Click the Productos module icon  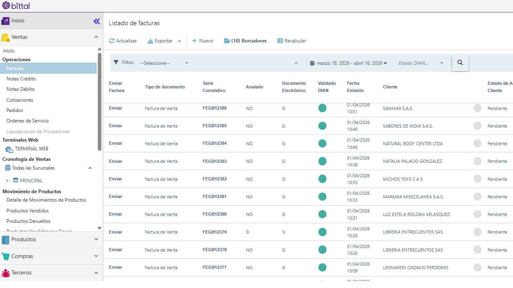[5, 240]
